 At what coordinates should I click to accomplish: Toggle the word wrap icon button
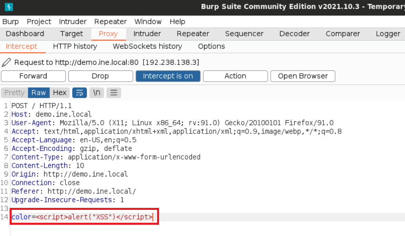pos(80,92)
